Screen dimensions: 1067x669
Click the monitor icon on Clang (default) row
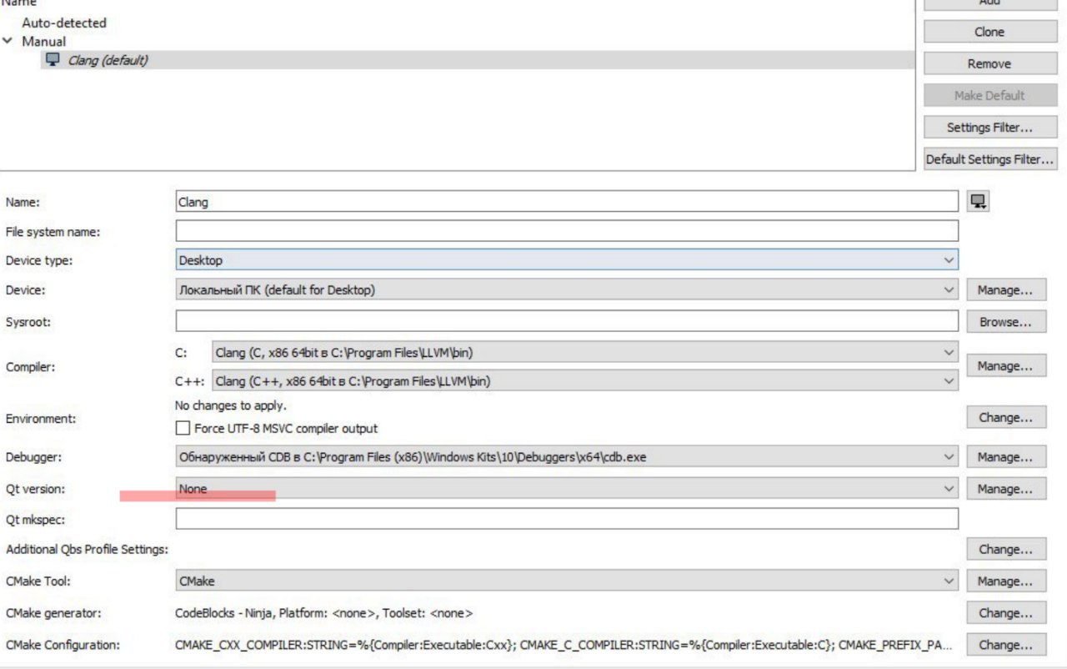[53, 59]
